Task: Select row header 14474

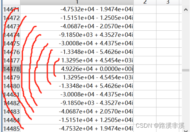Action: pyautogui.click(x=11, y=35)
